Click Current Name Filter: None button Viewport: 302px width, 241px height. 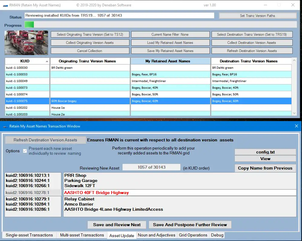pos(170,34)
